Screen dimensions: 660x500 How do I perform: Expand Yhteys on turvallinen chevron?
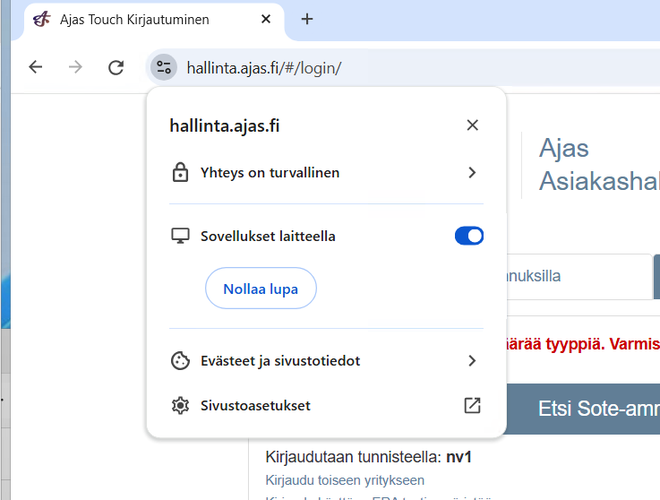472,173
